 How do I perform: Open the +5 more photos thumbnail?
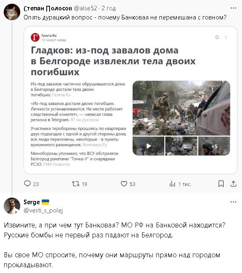click(214, 146)
